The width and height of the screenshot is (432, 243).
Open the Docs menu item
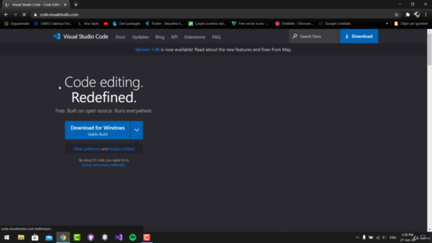pos(120,37)
